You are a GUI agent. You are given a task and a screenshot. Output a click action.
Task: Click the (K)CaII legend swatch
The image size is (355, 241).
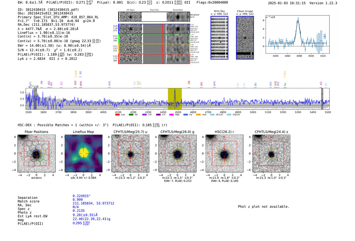(x=212, y=115)
